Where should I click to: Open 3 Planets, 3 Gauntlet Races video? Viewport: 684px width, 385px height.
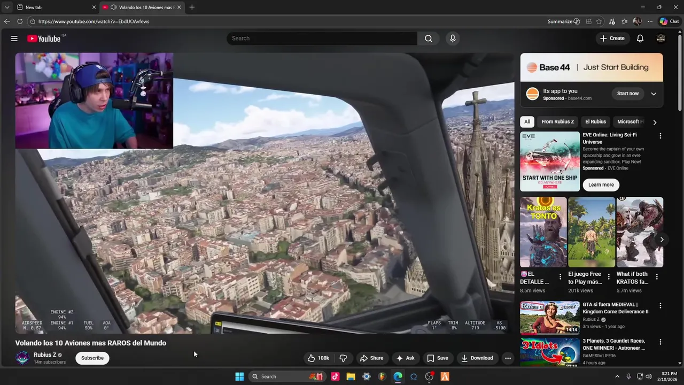tap(550, 352)
